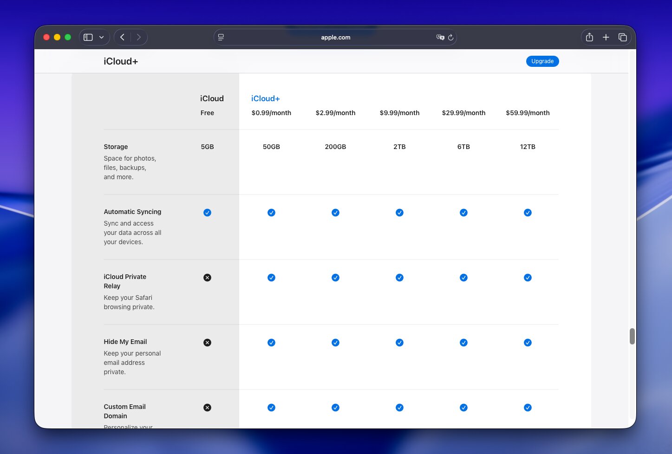The image size is (672, 454).
Task: Click the 5GB storage value
Action: click(207, 147)
